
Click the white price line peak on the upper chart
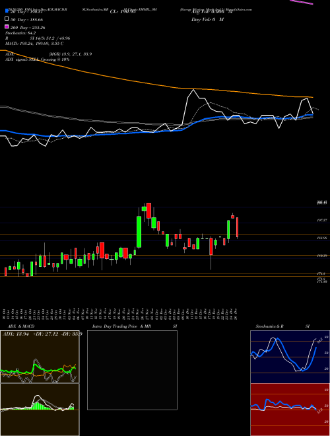pos(193,90)
